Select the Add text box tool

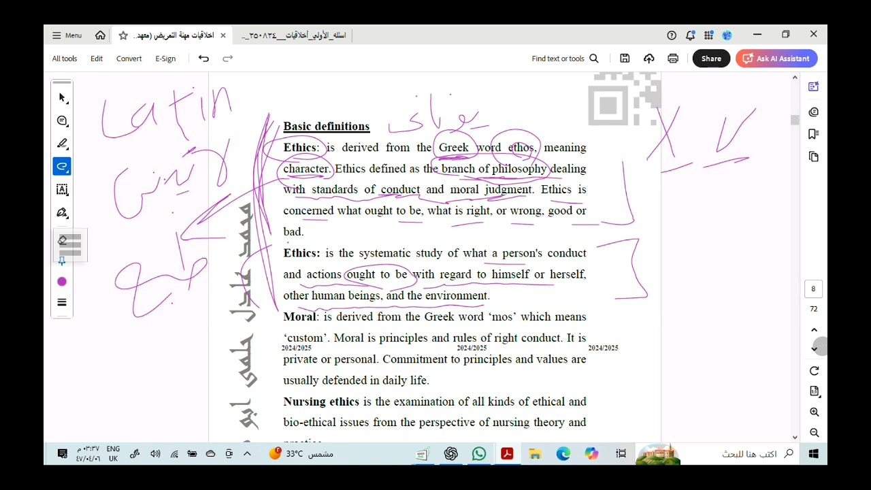coord(62,190)
